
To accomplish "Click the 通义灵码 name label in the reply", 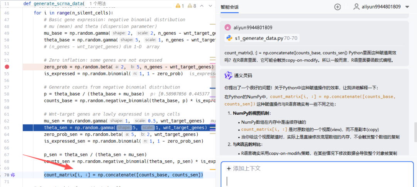I will (x=243, y=76).
